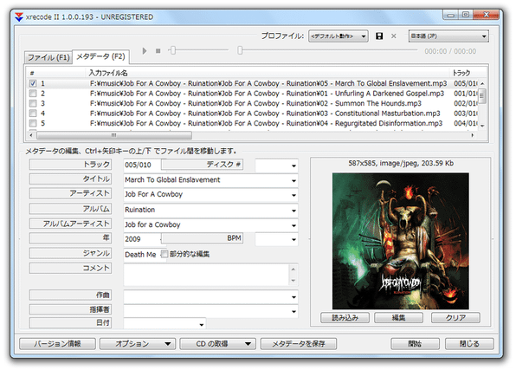Enable 部分的な編集 checkbox
The image size is (516, 370).
pos(164,254)
